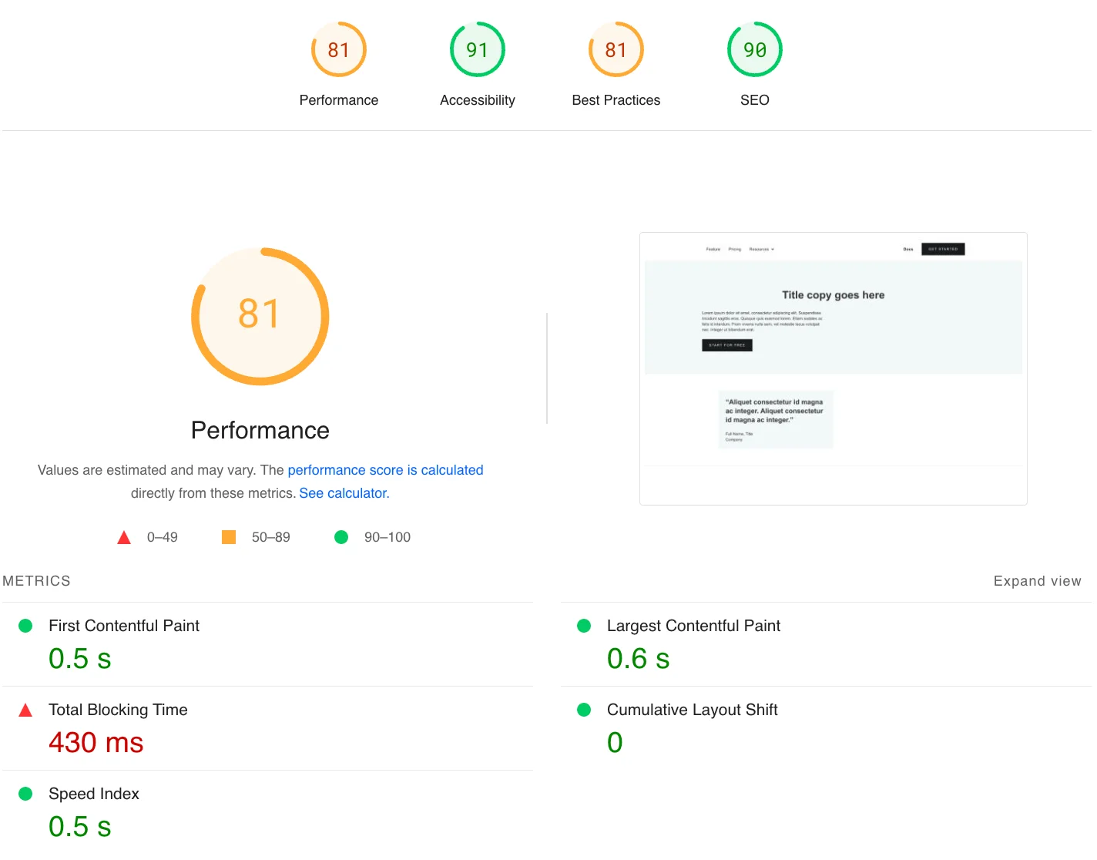Click the 'Best Practices' label under its gauge

(616, 100)
